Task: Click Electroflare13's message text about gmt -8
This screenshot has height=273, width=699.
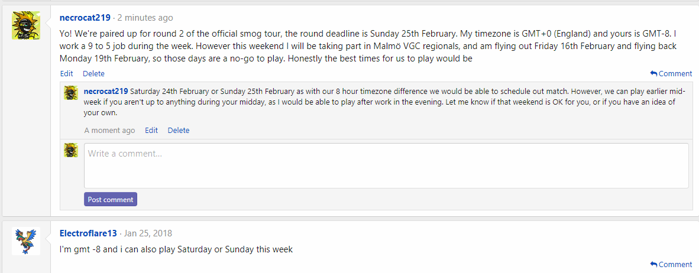Action: tap(176, 249)
